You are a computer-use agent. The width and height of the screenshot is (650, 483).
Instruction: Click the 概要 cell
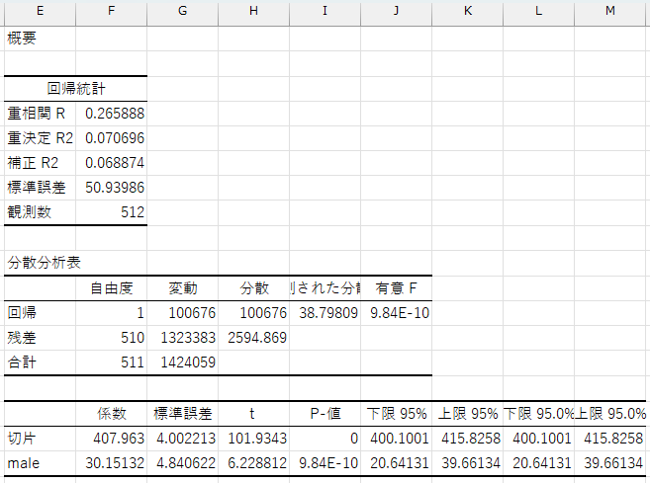[39, 39]
